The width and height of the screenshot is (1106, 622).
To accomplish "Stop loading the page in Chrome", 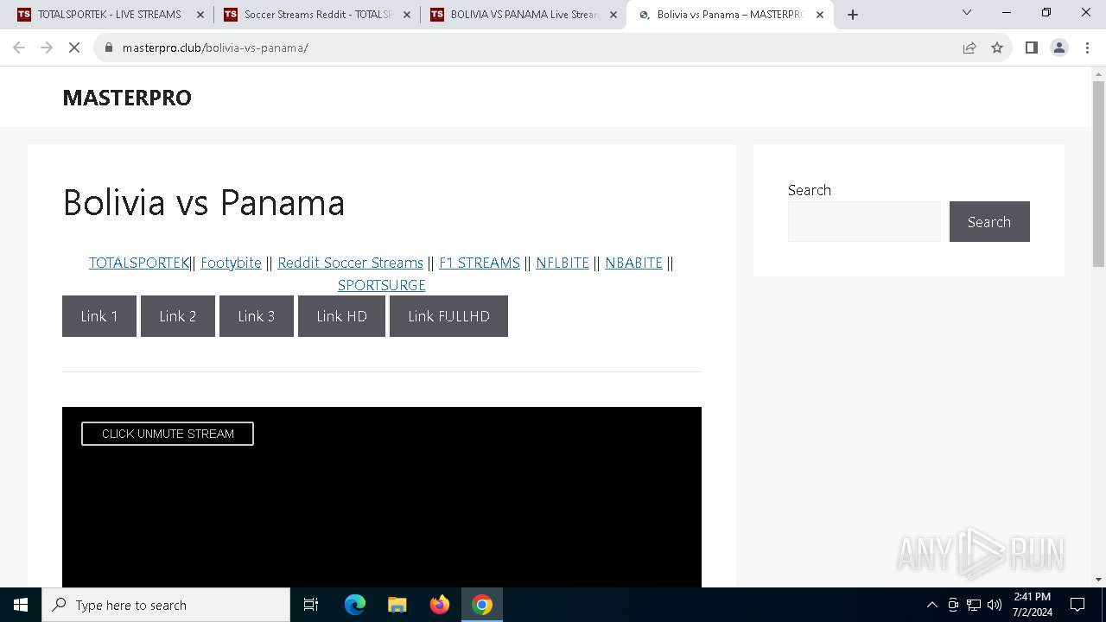I will click(x=74, y=48).
